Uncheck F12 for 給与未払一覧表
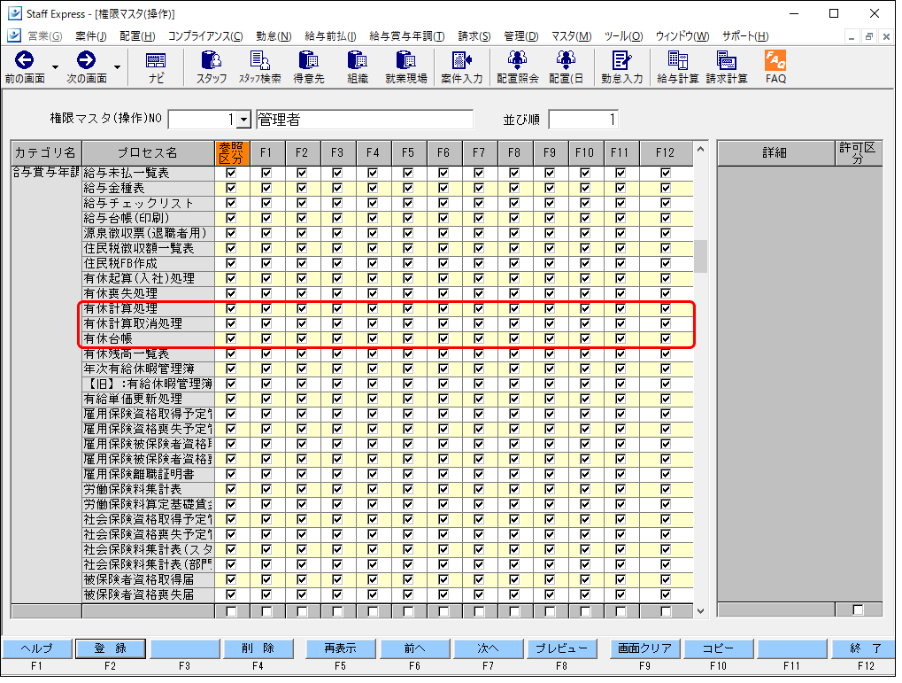Viewport: 902px width, 683px height. pyautogui.click(x=666, y=173)
